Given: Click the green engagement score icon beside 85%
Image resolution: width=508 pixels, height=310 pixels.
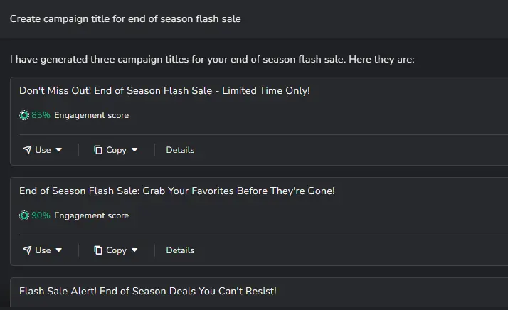Looking at the screenshot, I should 24,115.
